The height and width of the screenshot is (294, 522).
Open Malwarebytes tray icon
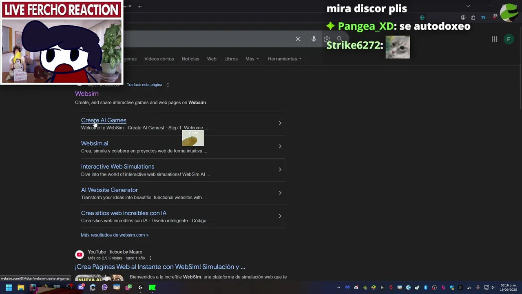coord(347,287)
